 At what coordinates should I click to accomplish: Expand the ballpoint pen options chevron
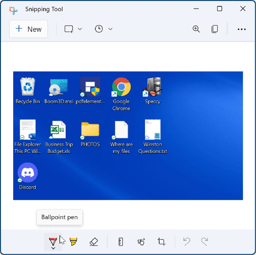[53, 248]
